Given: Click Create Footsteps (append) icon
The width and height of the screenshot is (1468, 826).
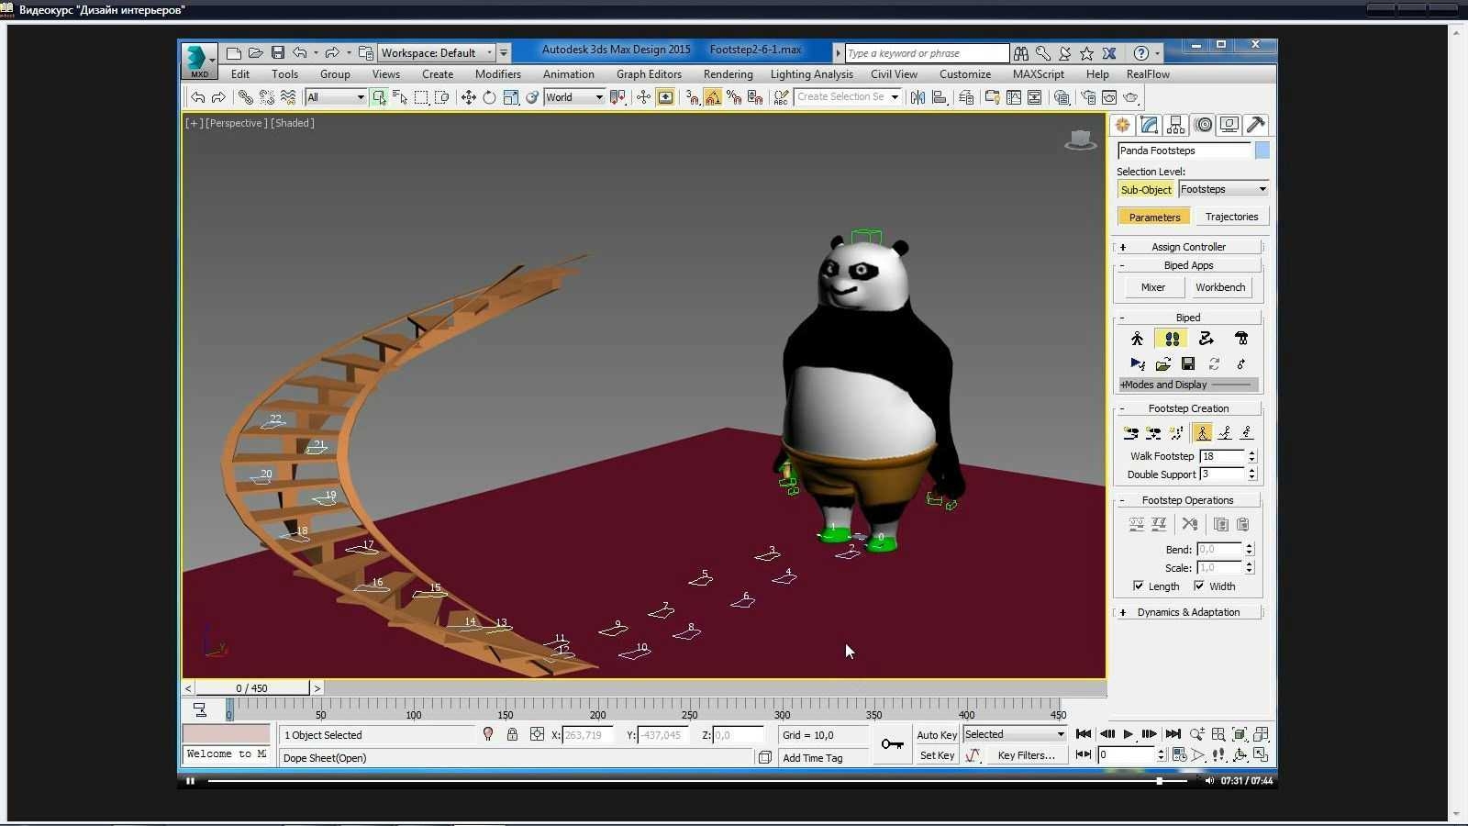Looking at the screenshot, I should coord(1130,433).
